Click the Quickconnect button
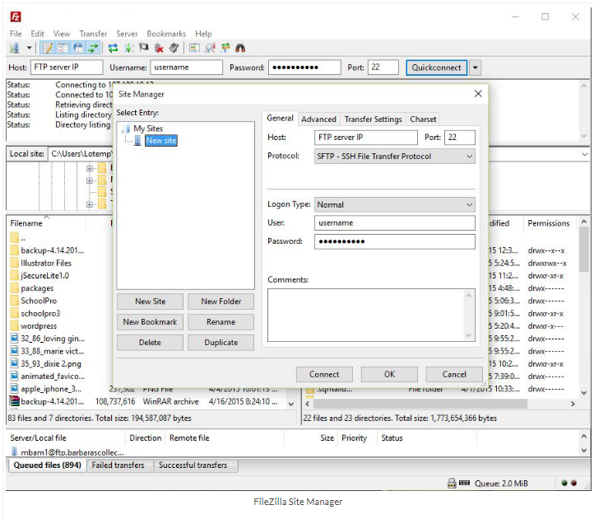This screenshot has height=519, width=594. pyautogui.click(x=436, y=68)
